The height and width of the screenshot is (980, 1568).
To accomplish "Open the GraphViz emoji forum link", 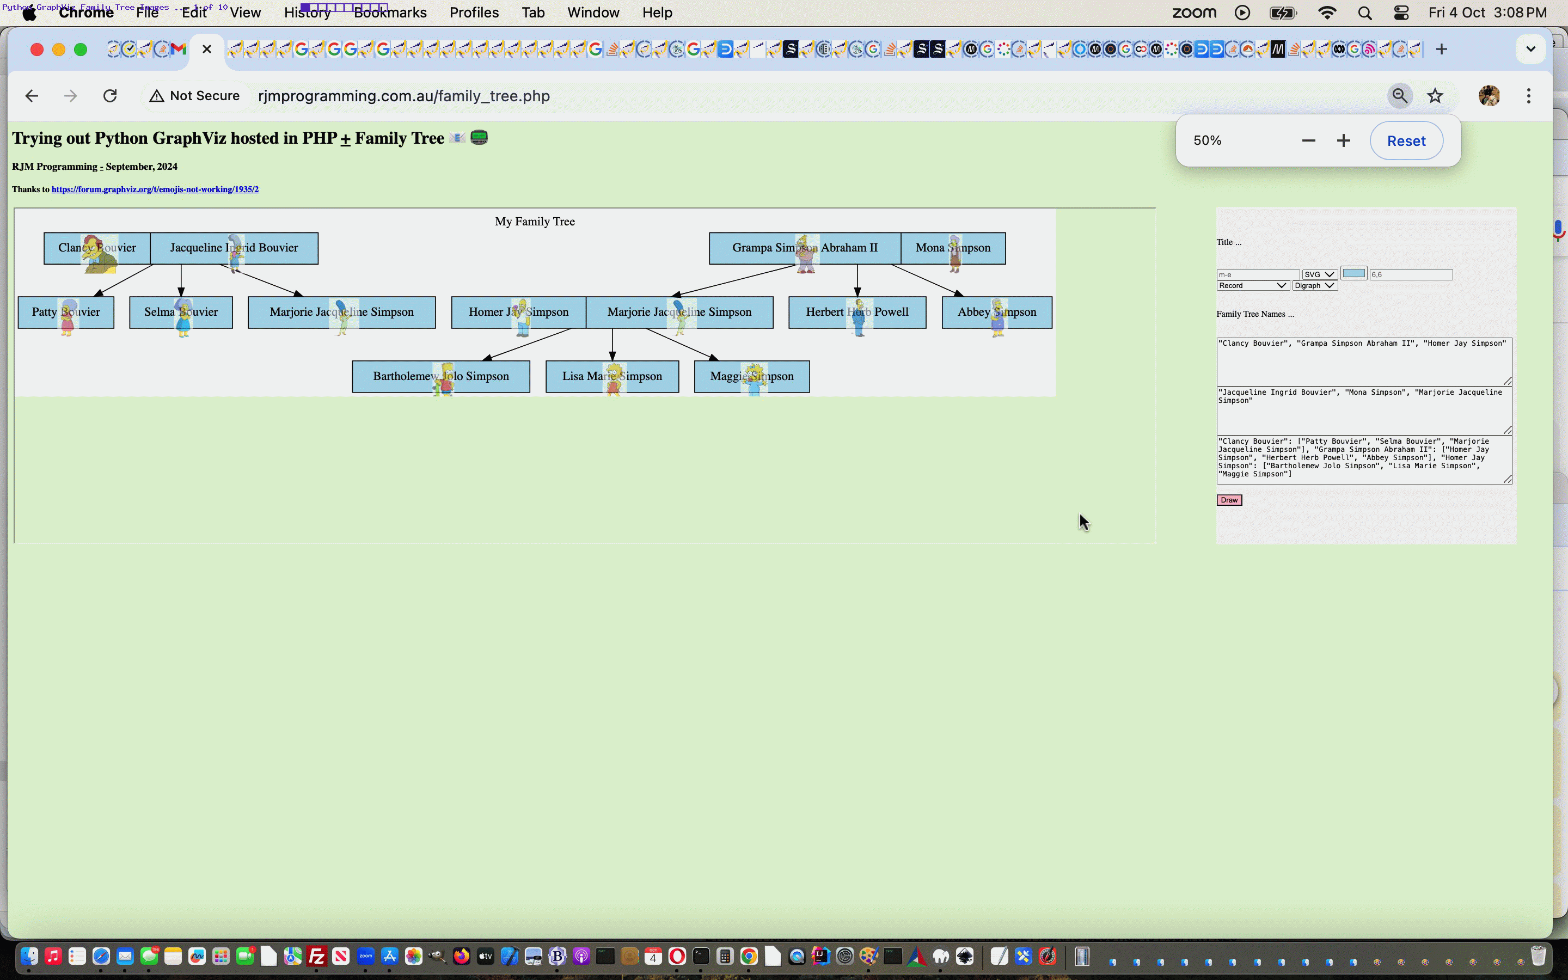I will tap(155, 188).
